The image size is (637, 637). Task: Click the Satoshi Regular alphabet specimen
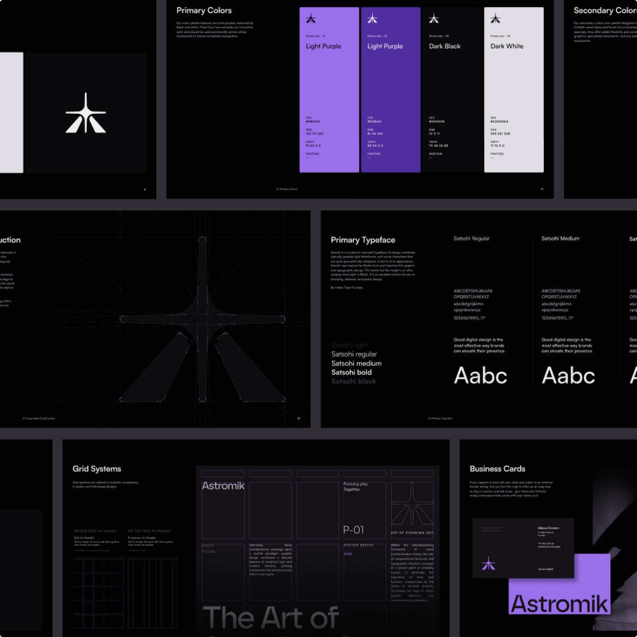[x=473, y=304]
